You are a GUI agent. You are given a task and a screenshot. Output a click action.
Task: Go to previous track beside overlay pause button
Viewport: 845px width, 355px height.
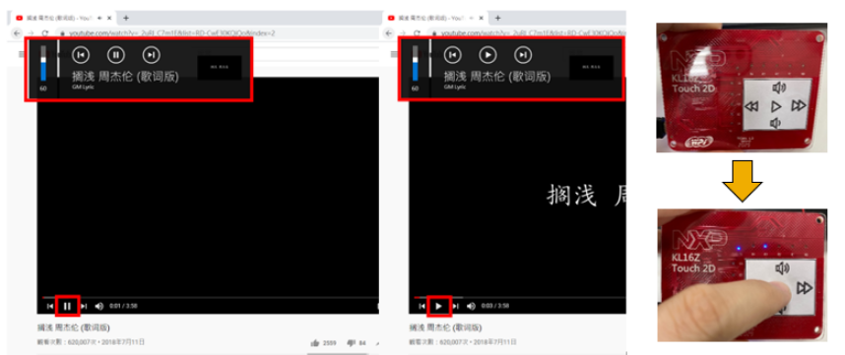(x=81, y=55)
